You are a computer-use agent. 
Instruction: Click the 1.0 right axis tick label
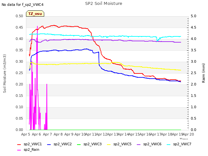[x=193, y=107]
